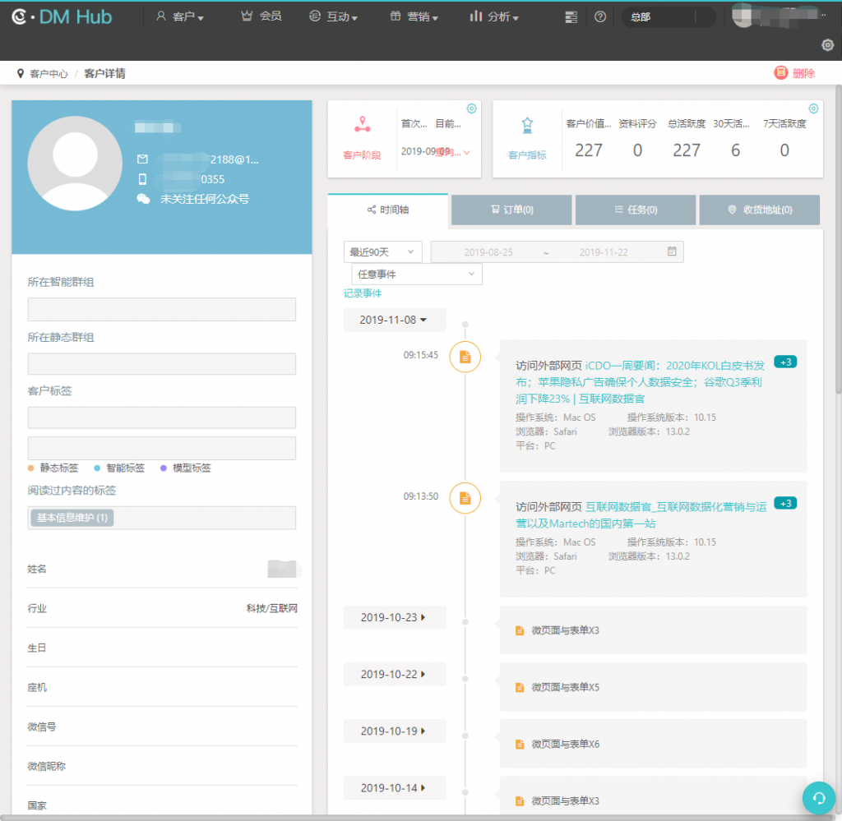Viewport: 842px width, 821px height.
Task: Open the 任意事件 event filter dropdown
Action: point(416,274)
